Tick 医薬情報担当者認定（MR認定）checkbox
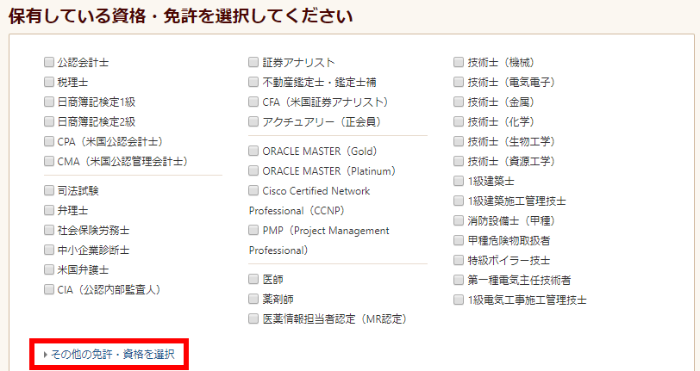700x371 pixels. click(253, 318)
